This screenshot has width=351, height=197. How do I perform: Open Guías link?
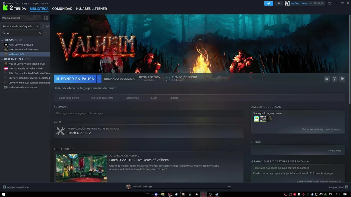pyautogui.click(x=154, y=98)
